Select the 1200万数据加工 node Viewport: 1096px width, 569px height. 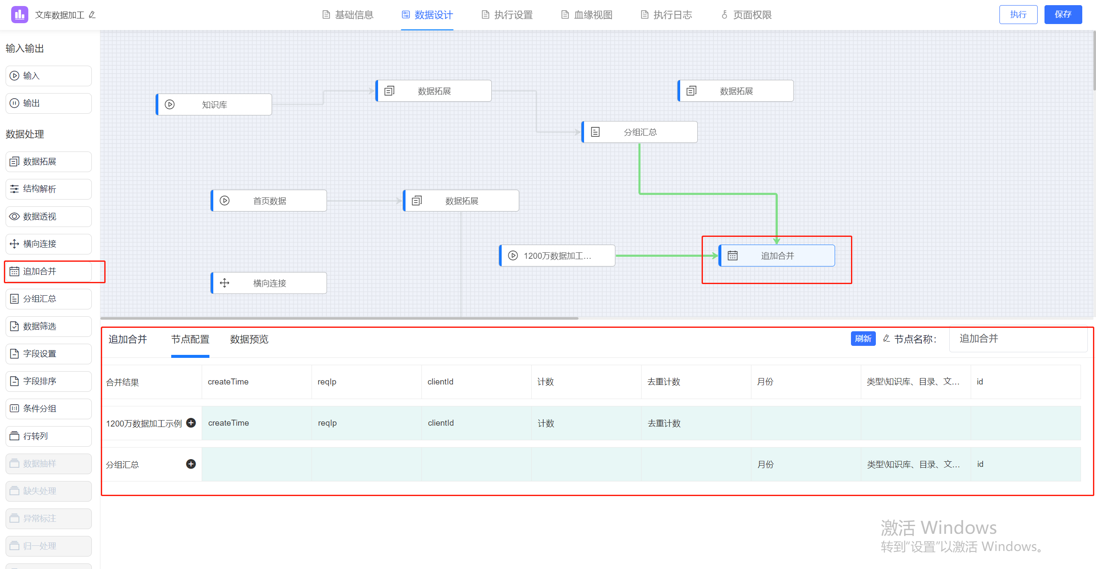click(557, 255)
